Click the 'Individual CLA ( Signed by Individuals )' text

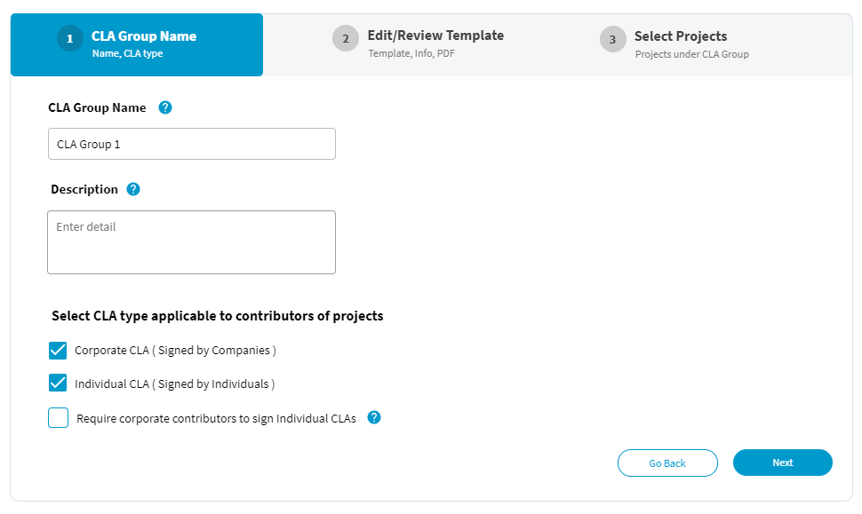174,384
